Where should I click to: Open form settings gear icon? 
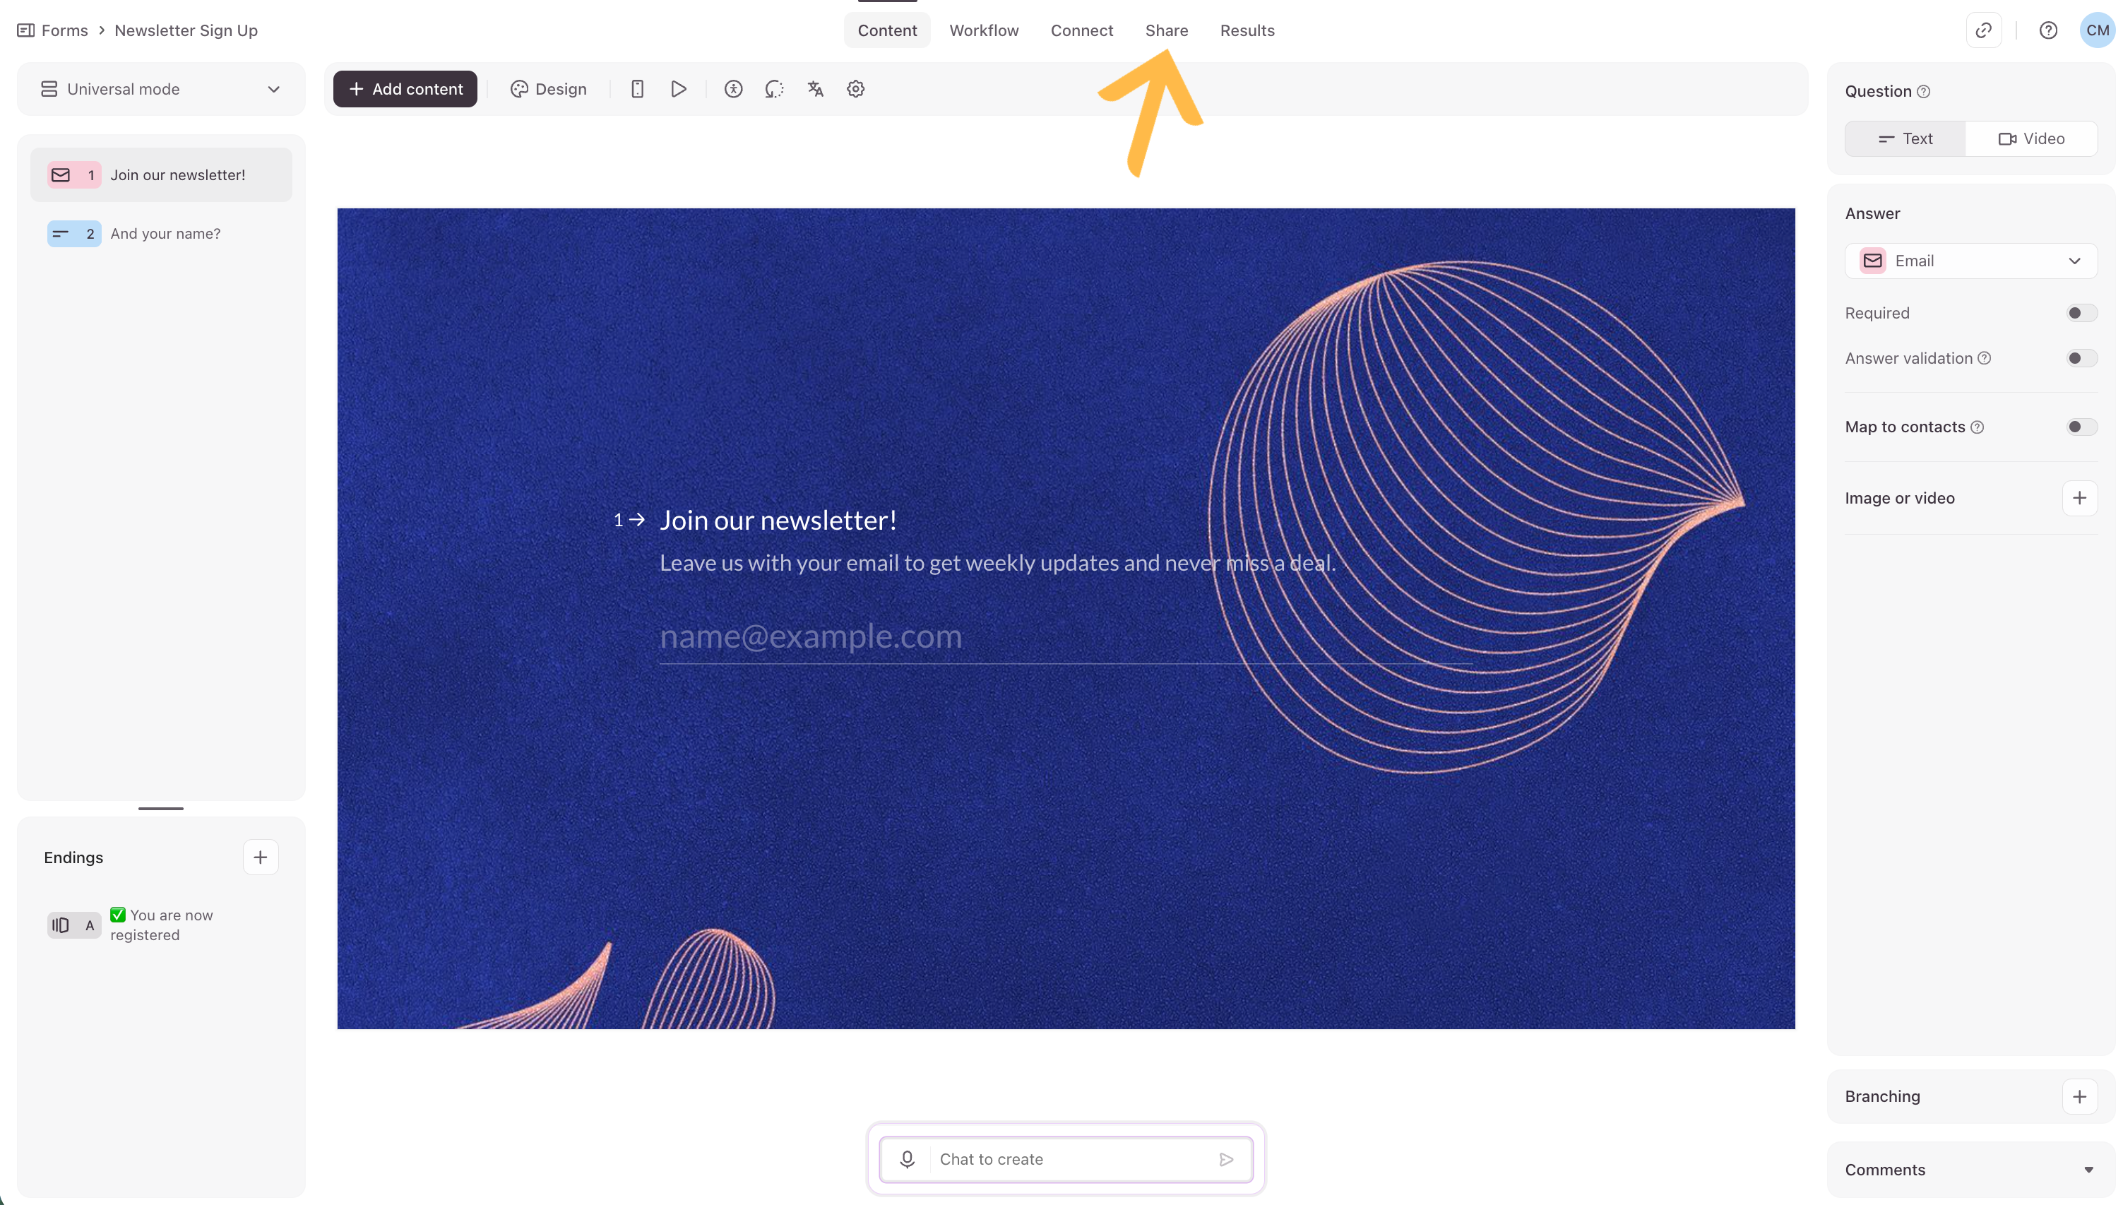click(x=855, y=90)
